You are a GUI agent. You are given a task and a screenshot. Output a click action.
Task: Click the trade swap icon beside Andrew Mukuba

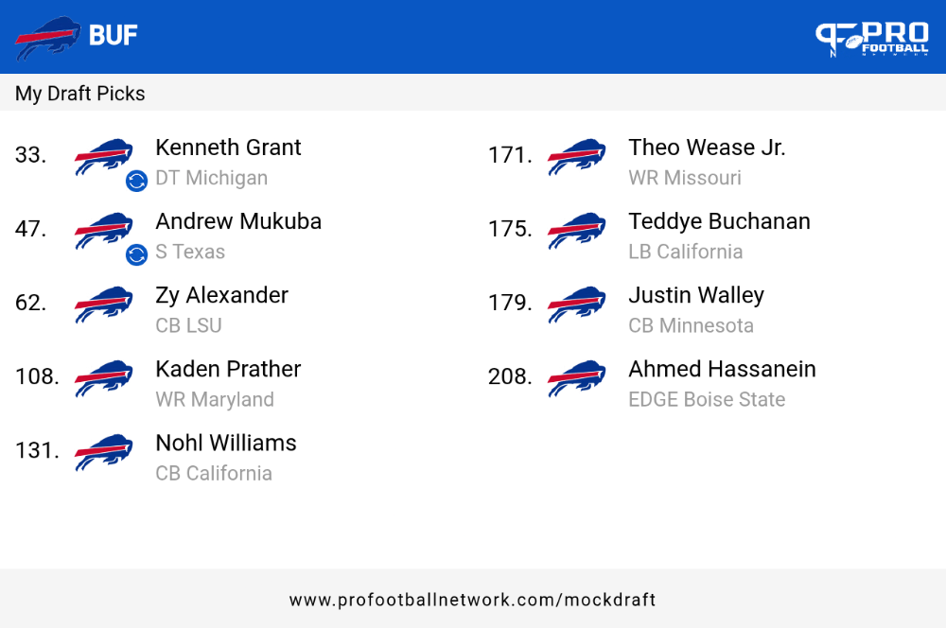tap(136, 254)
